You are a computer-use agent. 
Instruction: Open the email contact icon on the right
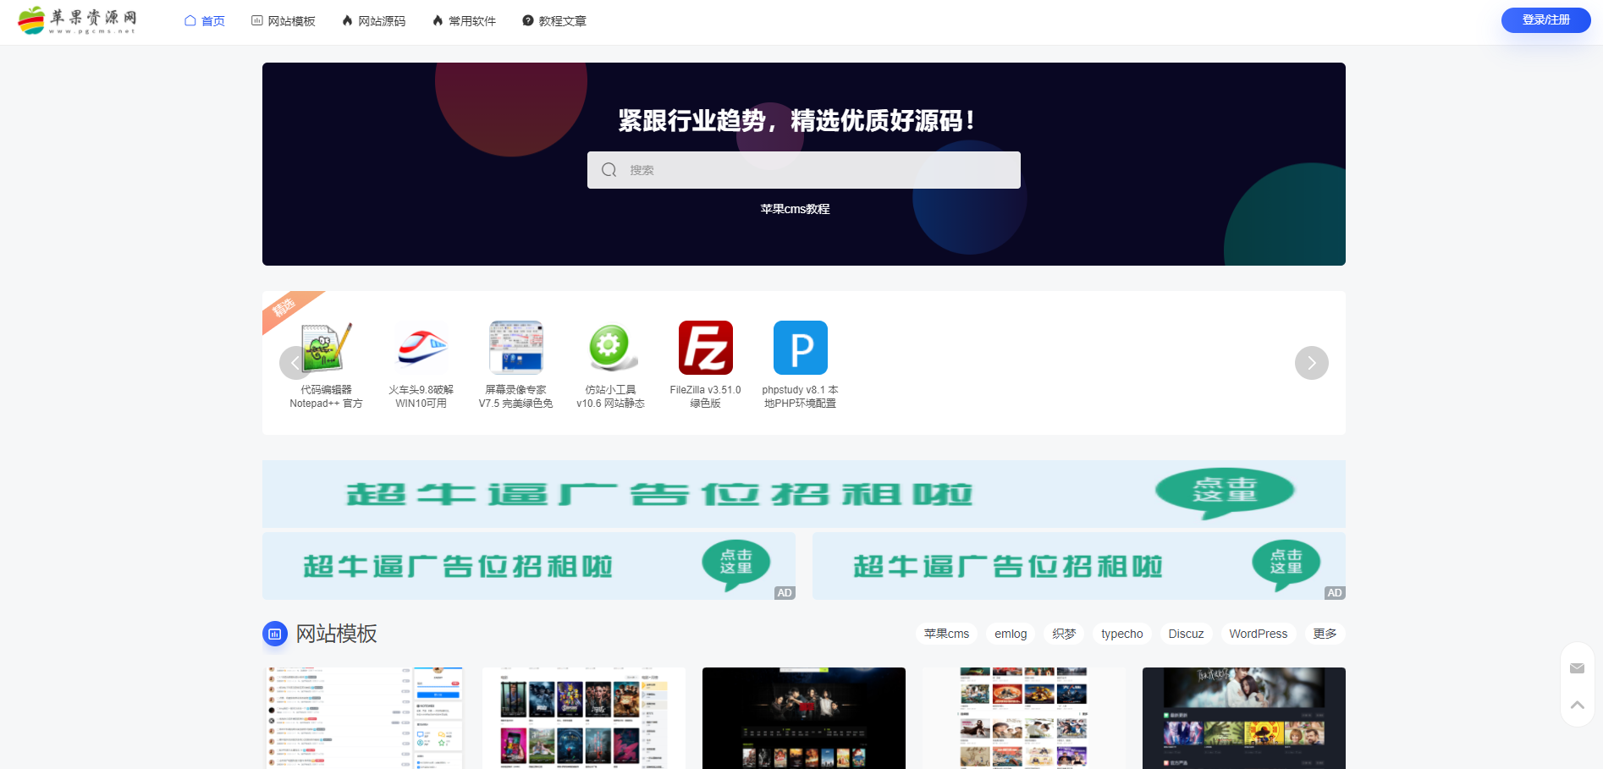1577,667
